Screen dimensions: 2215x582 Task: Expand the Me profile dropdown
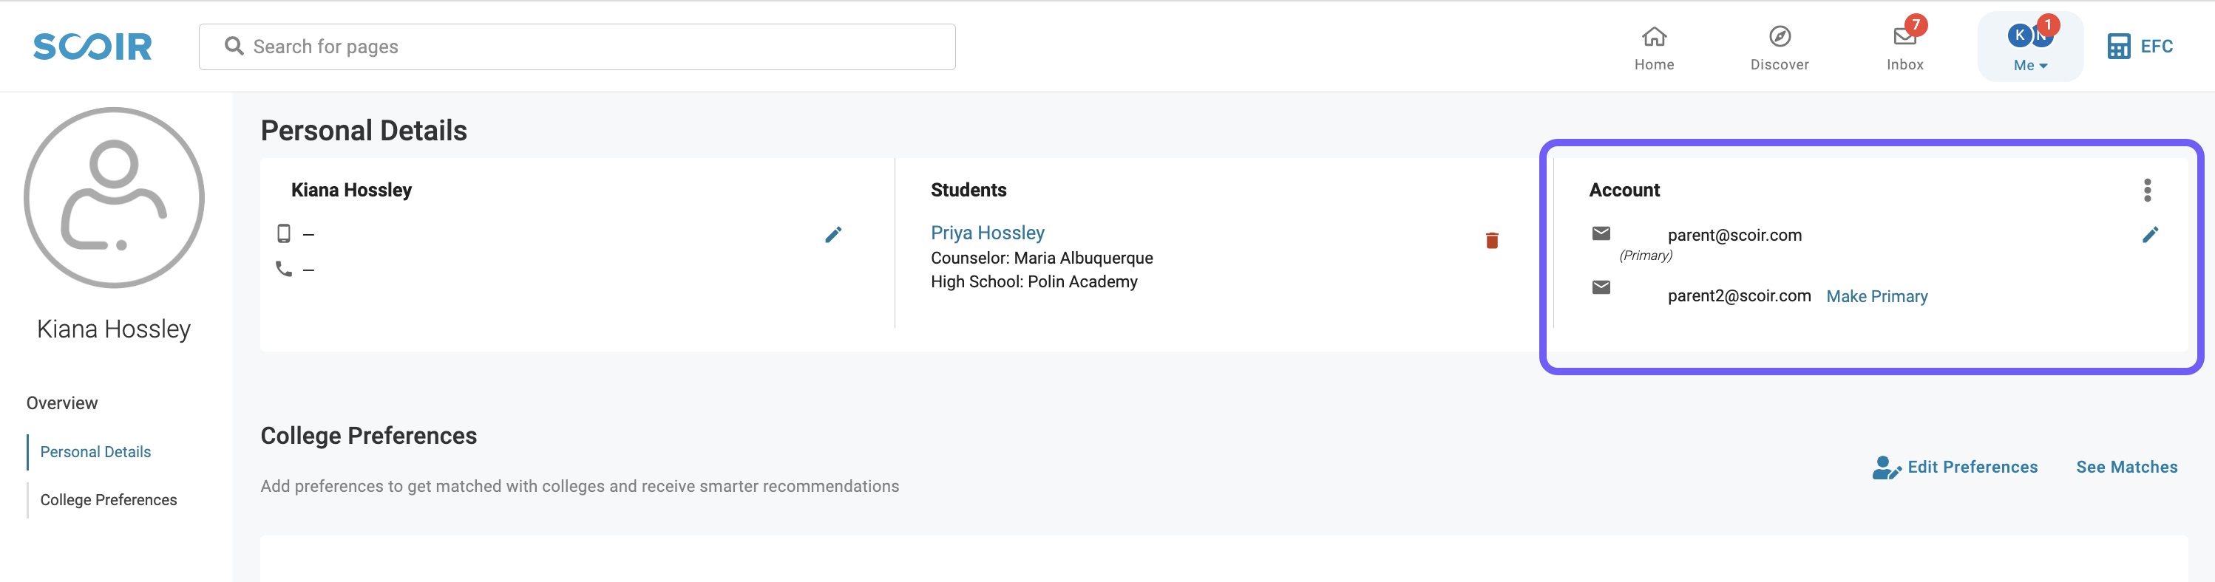tap(2030, 47)
